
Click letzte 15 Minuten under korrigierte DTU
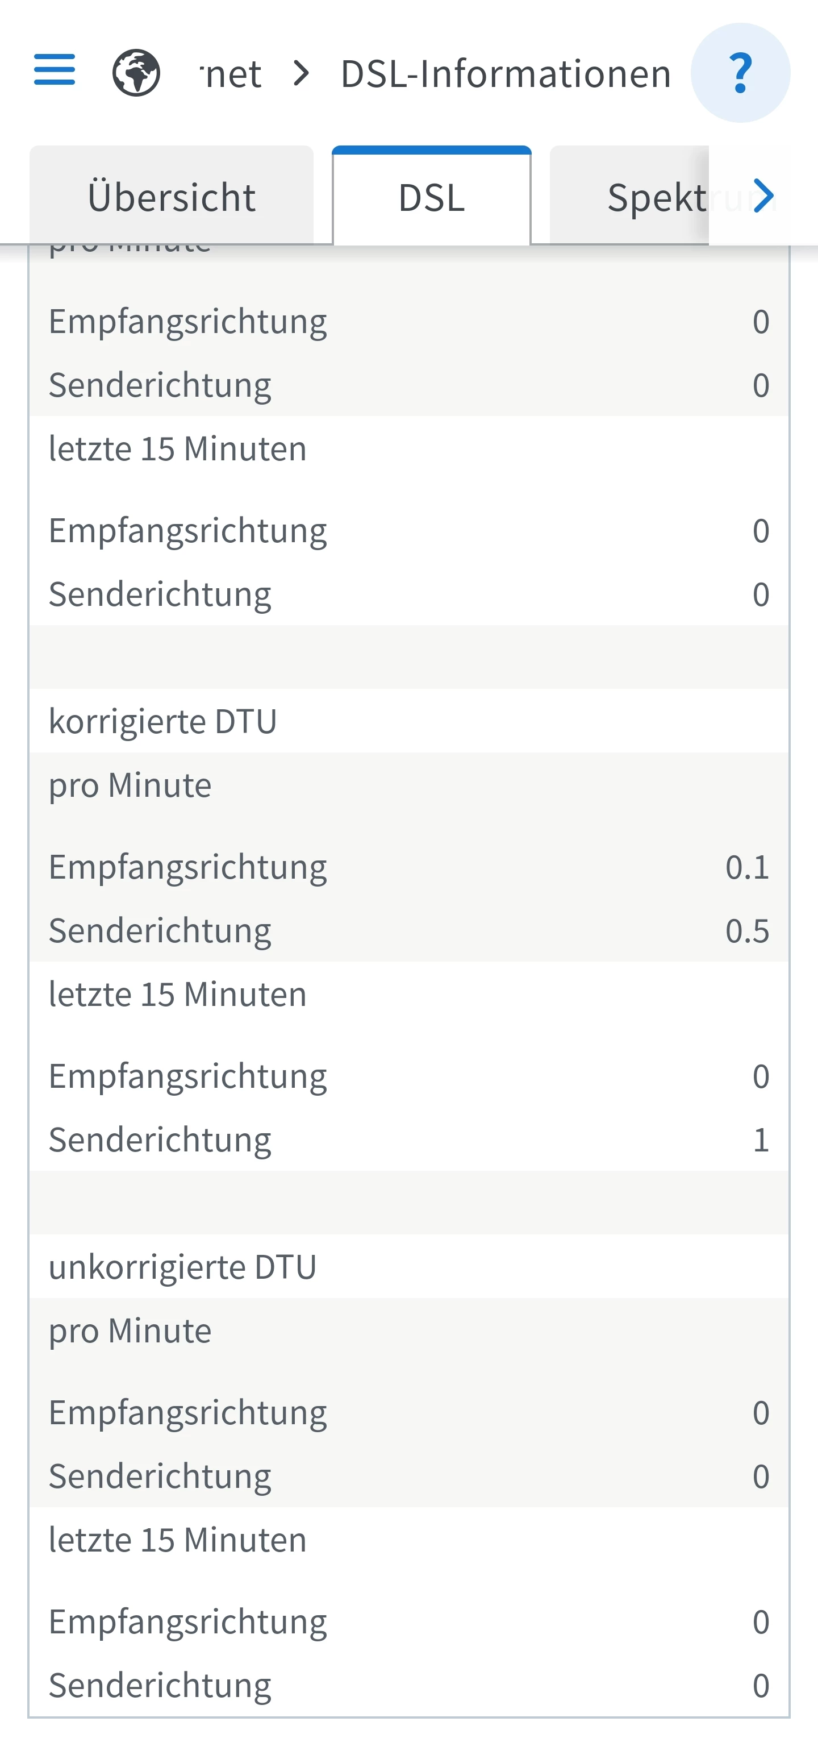178,995
